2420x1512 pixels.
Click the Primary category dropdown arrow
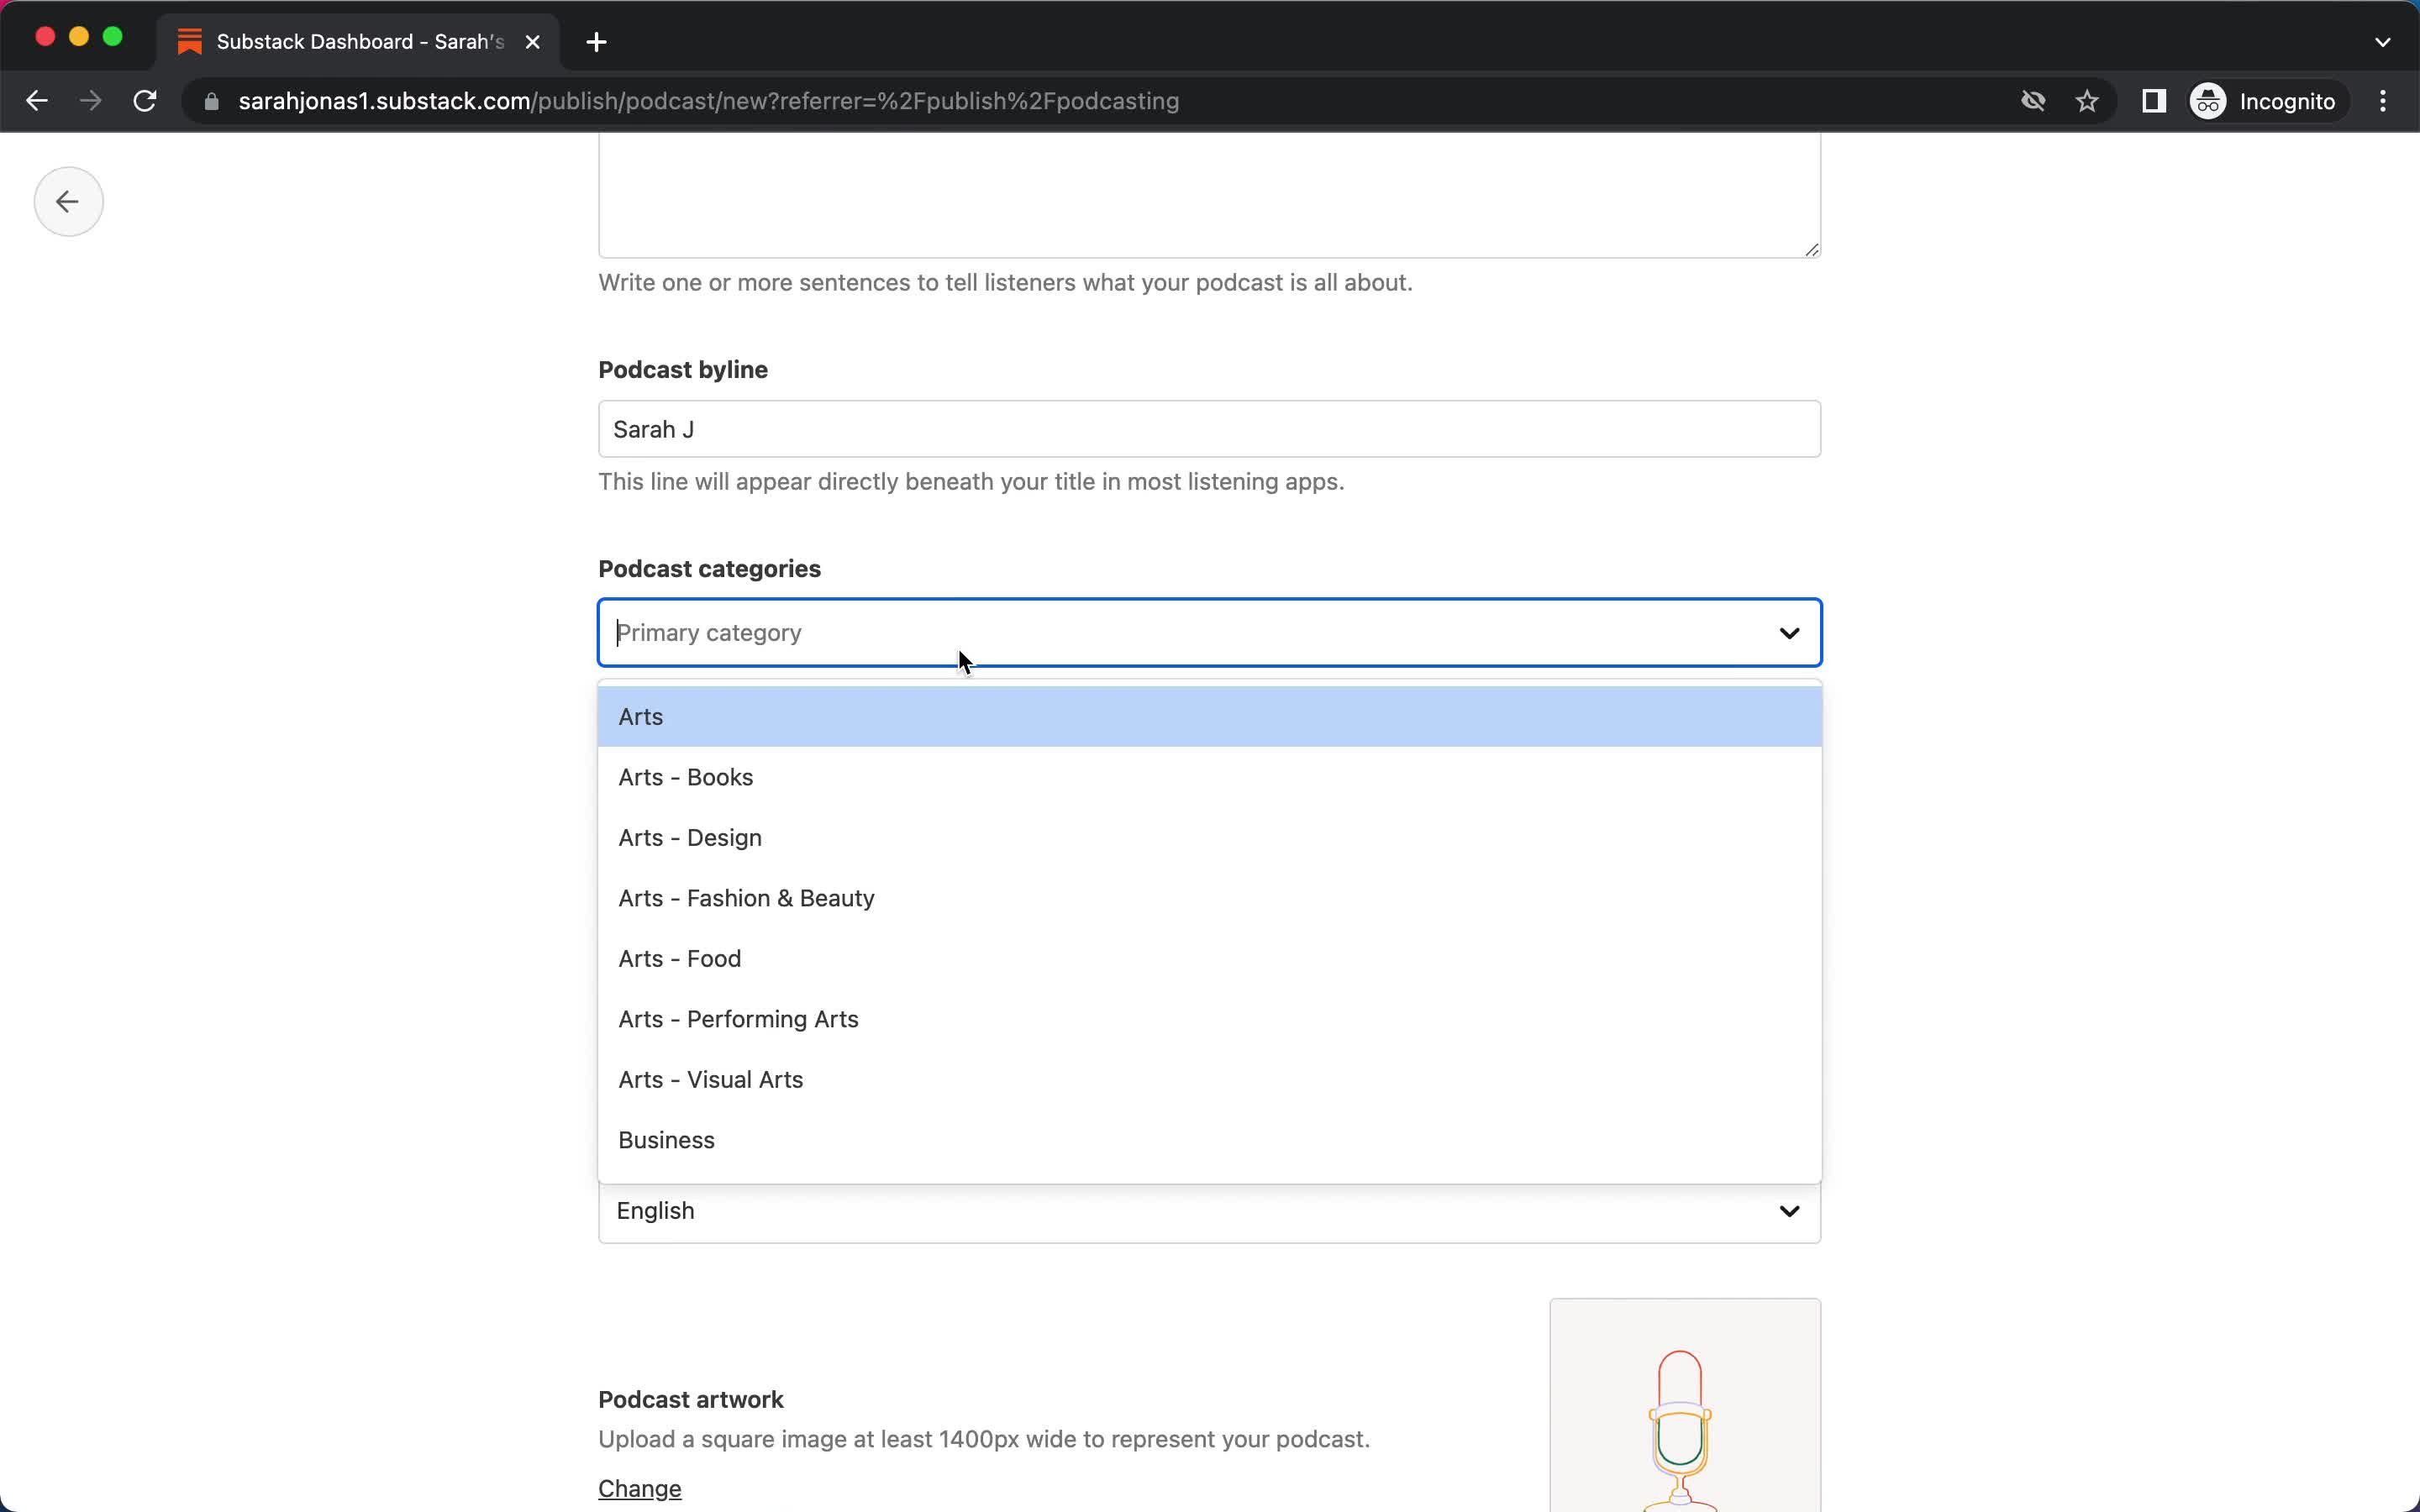pos(1788,633)
